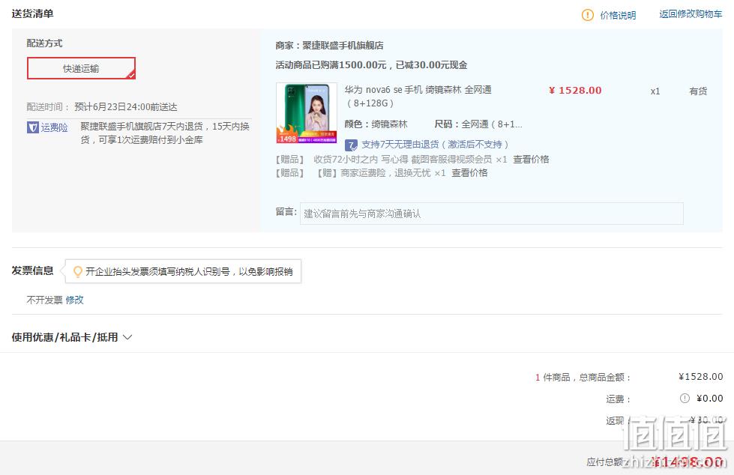Click the 颜色：绮镜森林 attribute text

pyautogui.click(x=376, y=124)
